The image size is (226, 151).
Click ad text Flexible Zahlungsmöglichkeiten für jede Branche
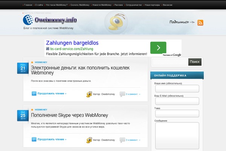click(96, 54)
